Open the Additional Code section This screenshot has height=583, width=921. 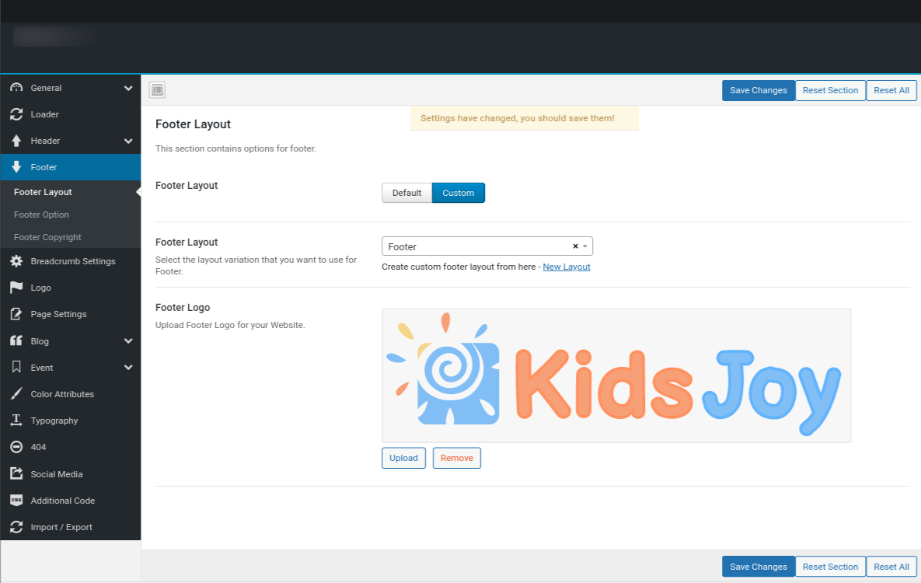[x=71, y=500]
